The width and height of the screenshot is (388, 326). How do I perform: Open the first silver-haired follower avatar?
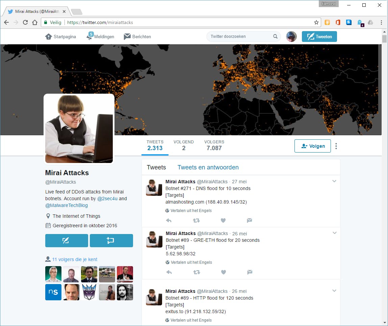point(53,274)
